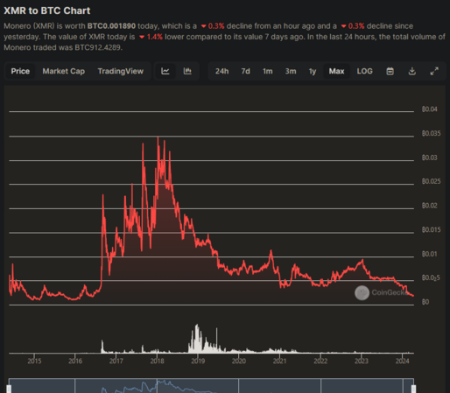Click the 2018 label on x-axis
This screenshot has height=393, width=450.
[157, 361]
